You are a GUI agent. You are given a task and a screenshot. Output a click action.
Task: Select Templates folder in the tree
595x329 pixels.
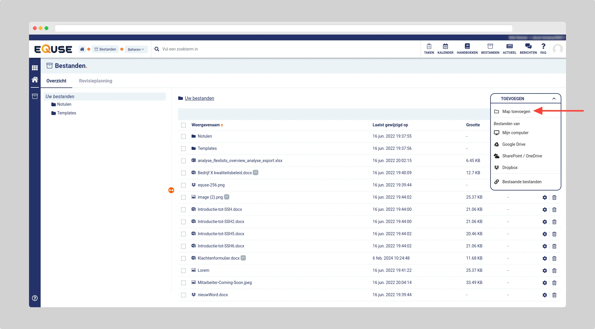coord(66,113)
